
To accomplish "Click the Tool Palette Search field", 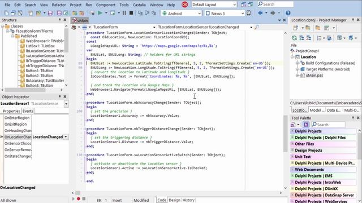I will (x=328, y=125).
